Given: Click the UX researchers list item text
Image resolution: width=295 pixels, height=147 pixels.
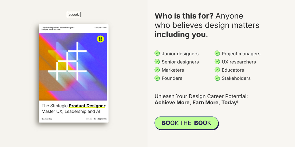Looking at the screenshot, I should (239, 62).
